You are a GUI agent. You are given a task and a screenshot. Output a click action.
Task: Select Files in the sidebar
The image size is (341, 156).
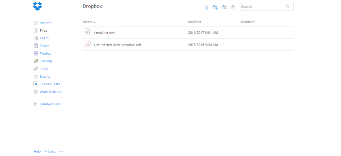[x=43, y=30]
